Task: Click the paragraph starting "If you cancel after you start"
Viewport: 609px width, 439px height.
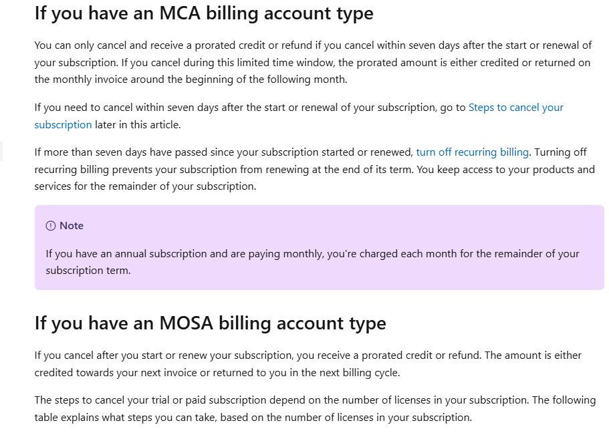Action: tap(308, 364)
